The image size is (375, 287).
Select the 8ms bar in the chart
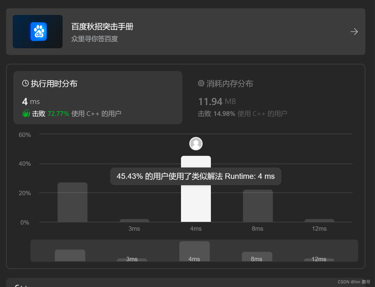click(258, 206)
